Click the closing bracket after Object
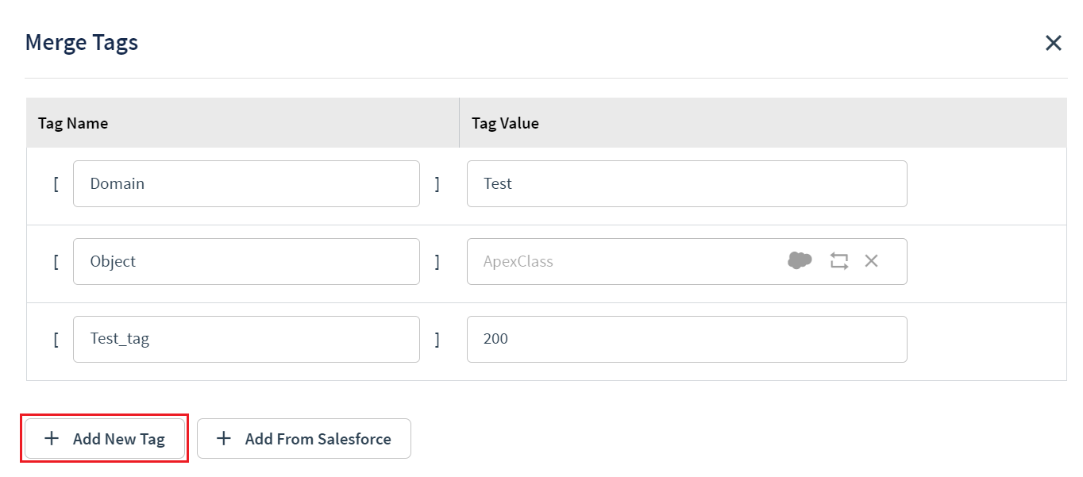Viewport: 1083px width, 477px height. [x=437, y=261]
